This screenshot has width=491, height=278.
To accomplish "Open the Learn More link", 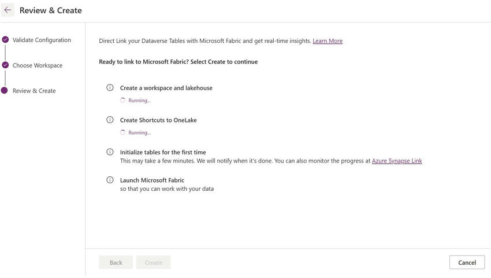I will click(x=328, y=41).
